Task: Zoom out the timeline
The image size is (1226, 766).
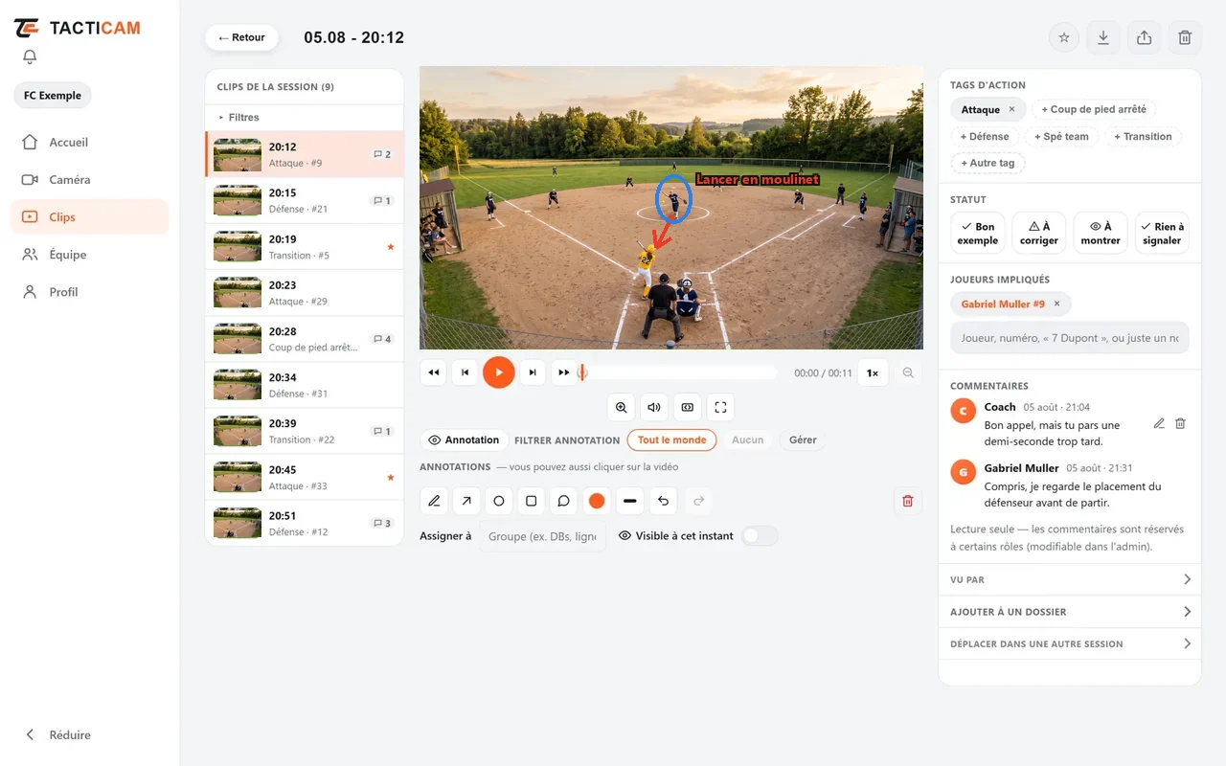Action: [x=908, y=372]
